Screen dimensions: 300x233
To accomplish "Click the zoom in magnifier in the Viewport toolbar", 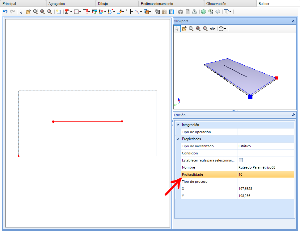I will [191, 29].
